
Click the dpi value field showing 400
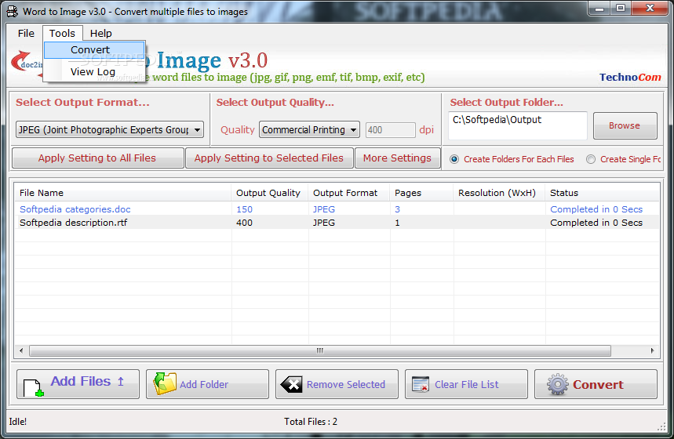pos(390,129)
